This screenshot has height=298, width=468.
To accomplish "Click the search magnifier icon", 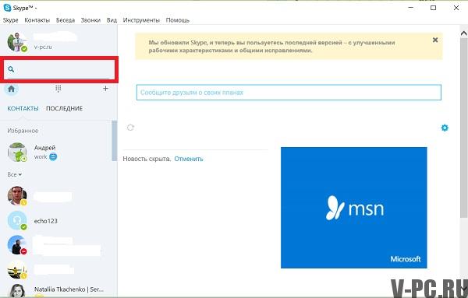I will pyautogui.click(x=11, y=69).
